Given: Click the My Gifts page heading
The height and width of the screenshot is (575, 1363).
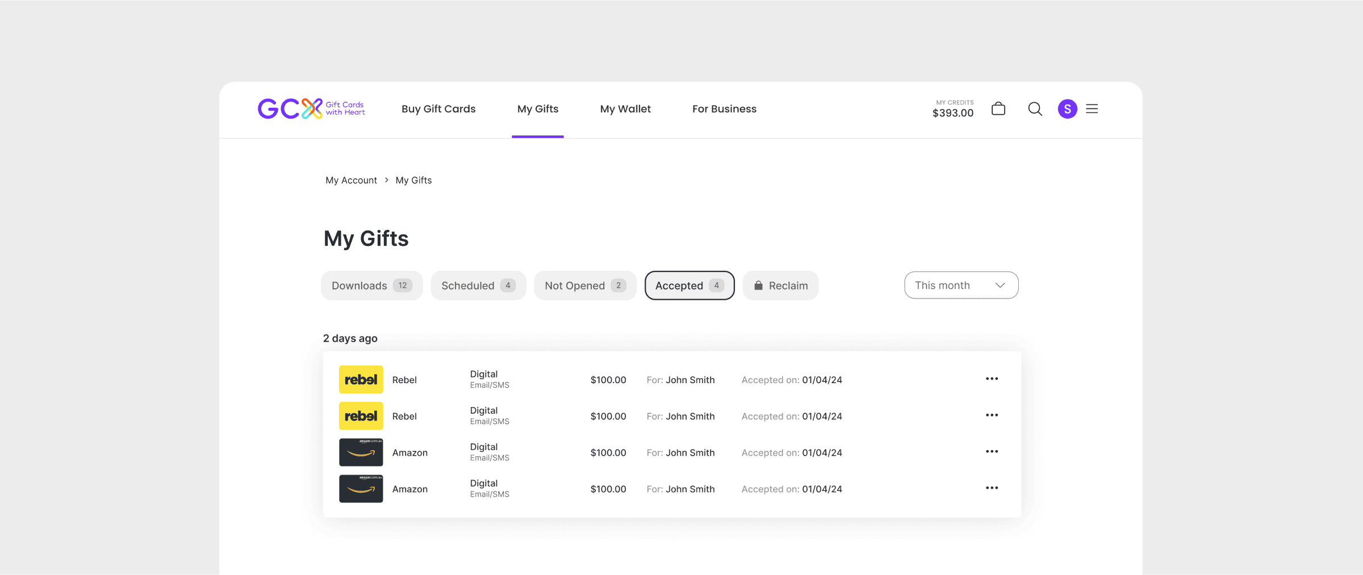Looking at the screenshot, I should coord(366,238).
